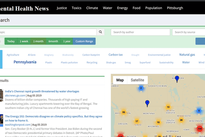Select the Pennsylvania topic tag

[25, 62]
